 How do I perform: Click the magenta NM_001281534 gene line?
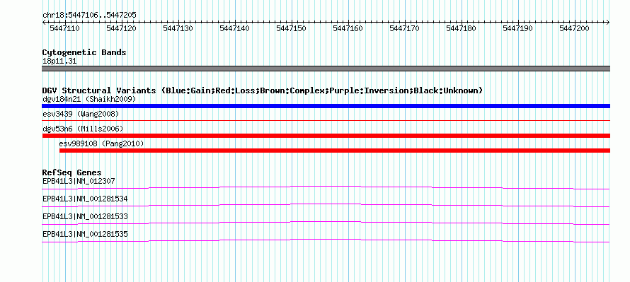pyautogui.click(x=326, y=206)
